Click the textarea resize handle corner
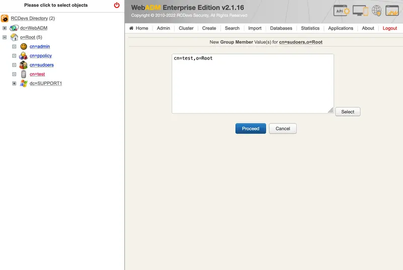 pyautogui.click(x=331, y=110)
